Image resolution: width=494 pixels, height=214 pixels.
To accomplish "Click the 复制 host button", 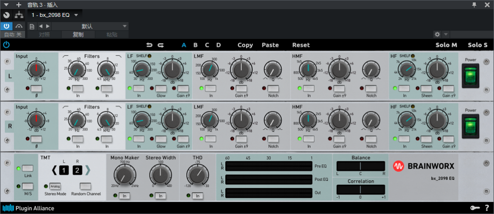I will (x=78, y=35).
